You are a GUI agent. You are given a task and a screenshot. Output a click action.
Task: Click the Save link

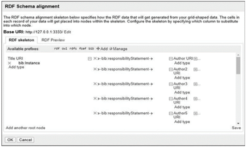[236, 128]
